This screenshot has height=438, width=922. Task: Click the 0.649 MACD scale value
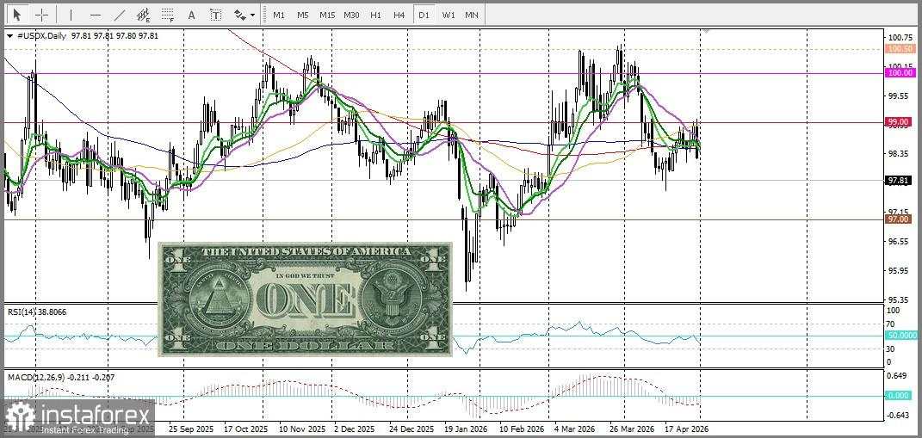pos(899,375)
